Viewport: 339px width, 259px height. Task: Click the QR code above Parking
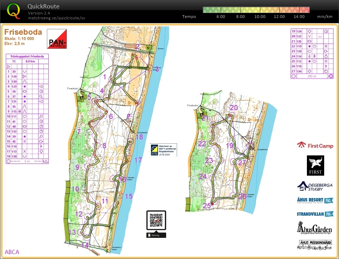[x=156, y=221]
